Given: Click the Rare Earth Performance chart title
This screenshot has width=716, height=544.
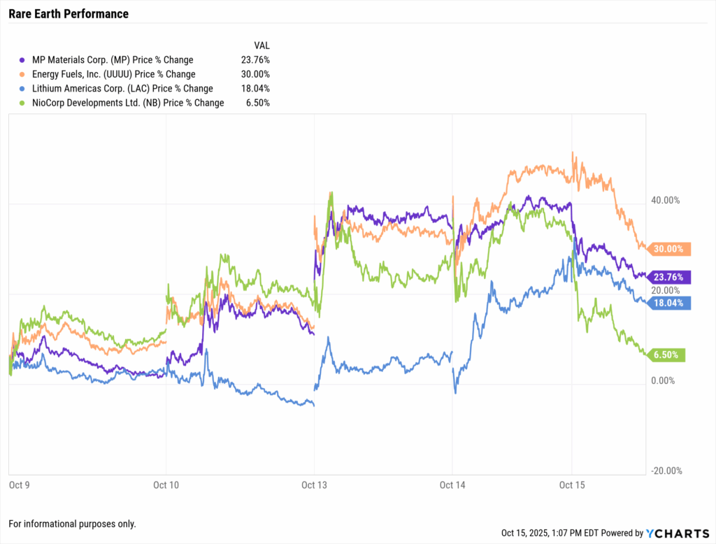Looking at the screenshot, I should click(69, 14).
